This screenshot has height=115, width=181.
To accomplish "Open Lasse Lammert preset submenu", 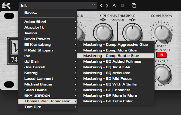I will pos(48,79).
